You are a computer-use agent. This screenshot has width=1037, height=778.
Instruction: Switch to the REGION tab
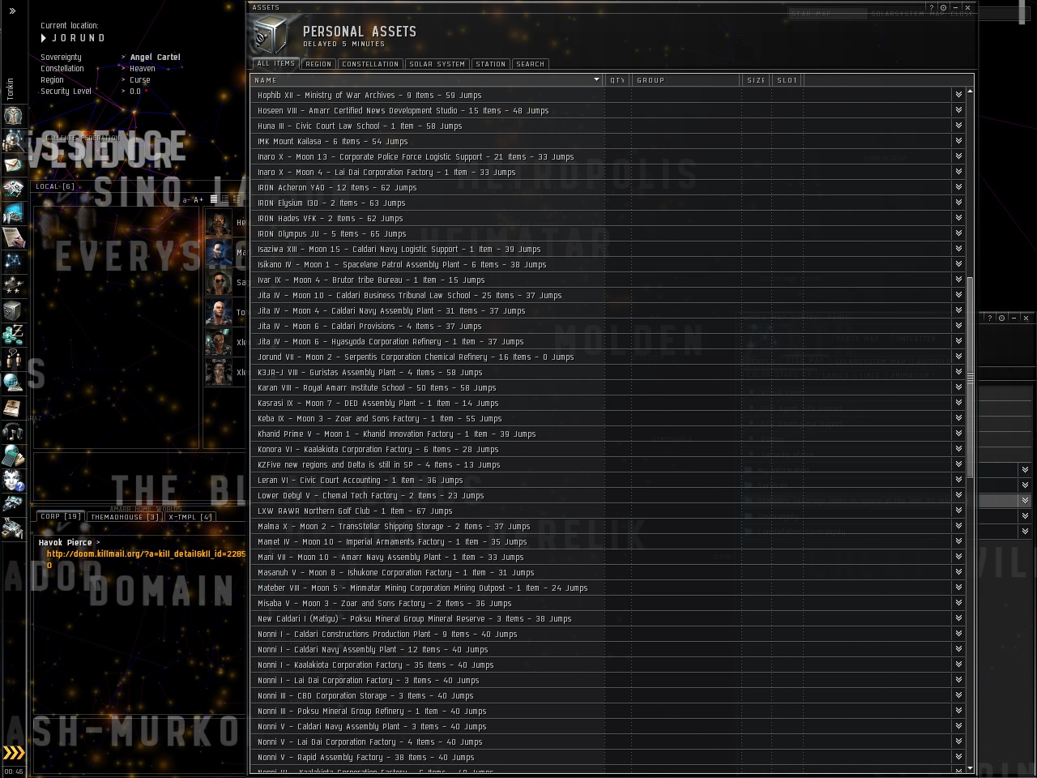click(318, 64)
